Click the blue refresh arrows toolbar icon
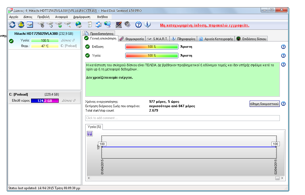Screen dimensions: 305x195 [x=12, y=25]
